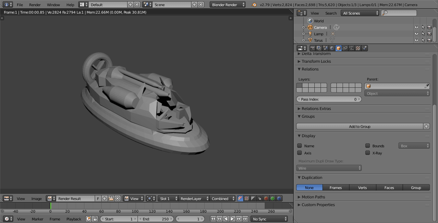Click the Pass Index slider field
This screenshot has height=223, width=438.
coord(329,99)
